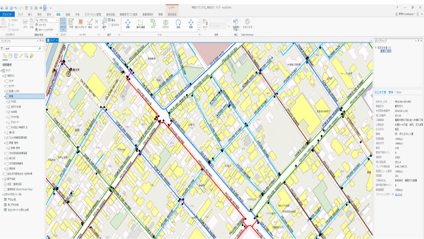
Task: Open the 03-014 filing data link
Action: click(398, 194)
